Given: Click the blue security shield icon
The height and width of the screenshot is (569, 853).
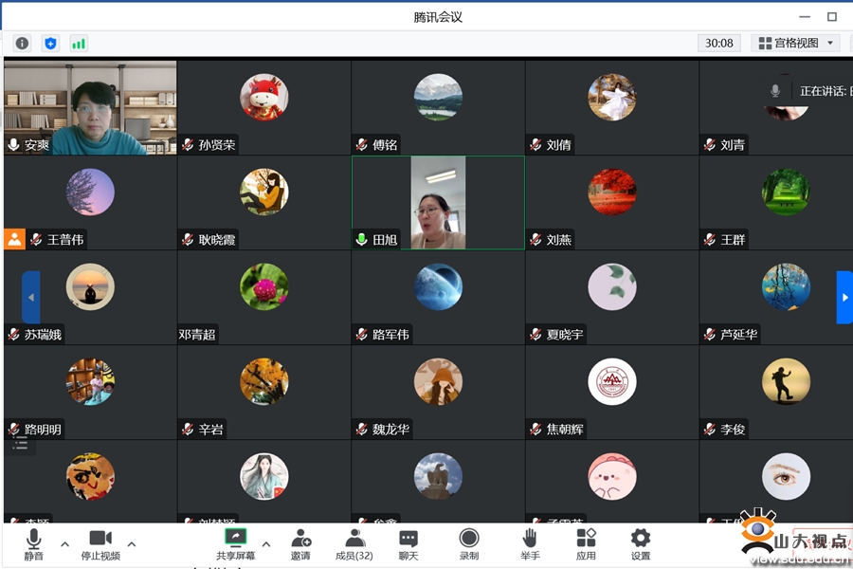Looking at the screenshot, I should point(50,44).
